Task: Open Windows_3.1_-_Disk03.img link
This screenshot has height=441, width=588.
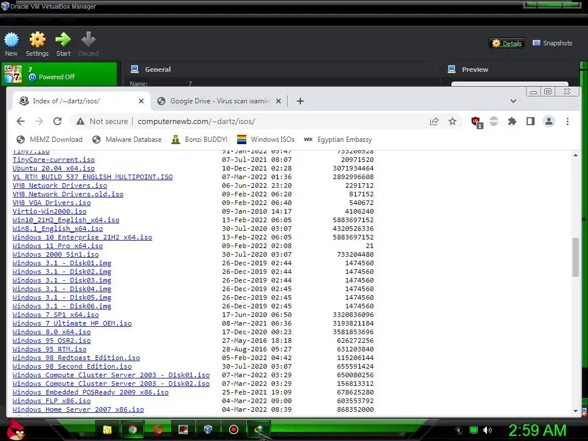Action: [x=62, y=280]
